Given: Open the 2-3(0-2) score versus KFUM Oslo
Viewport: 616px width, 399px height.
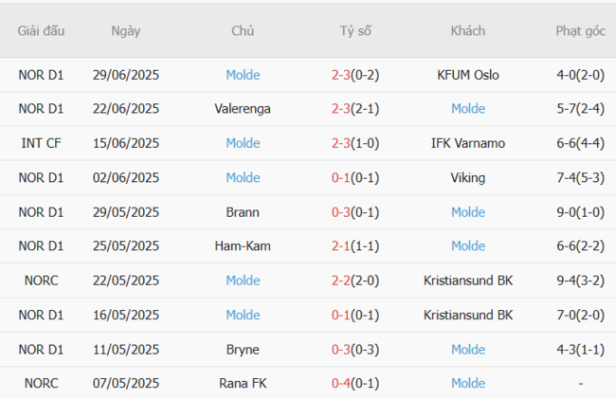Looking at the screenshot, I should click(355, 75).
